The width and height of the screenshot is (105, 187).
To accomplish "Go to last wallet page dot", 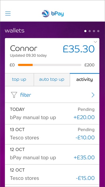I will [x=98, y=31].
